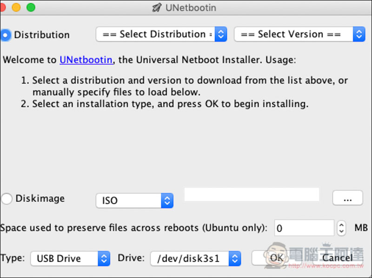The height and width of the screenshot is (278, 372).
Task: Decrease persistence space with down arrow
Action: click(341, 232)
